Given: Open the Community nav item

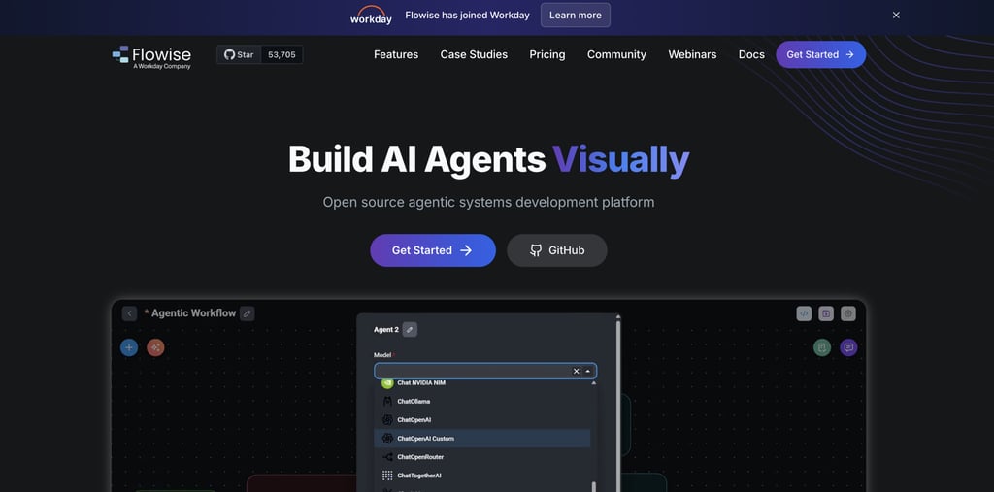Looking at the screenshot, I should pos(616,54).
